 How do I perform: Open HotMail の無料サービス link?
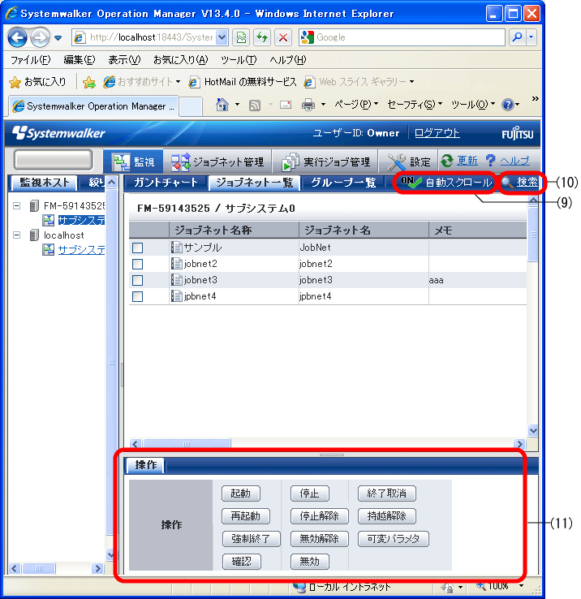click(x=243, y=82)
